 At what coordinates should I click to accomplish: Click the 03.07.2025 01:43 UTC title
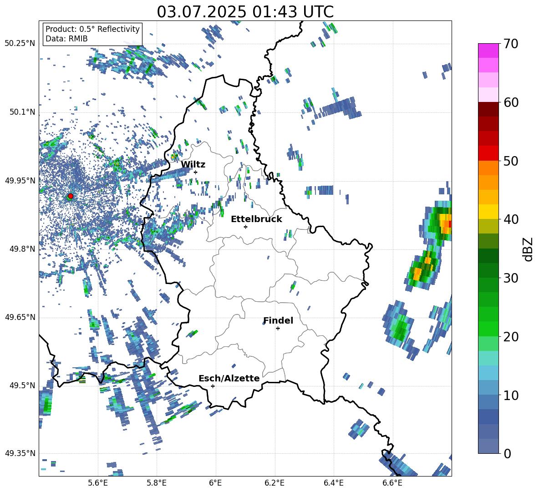coord(245,12)
